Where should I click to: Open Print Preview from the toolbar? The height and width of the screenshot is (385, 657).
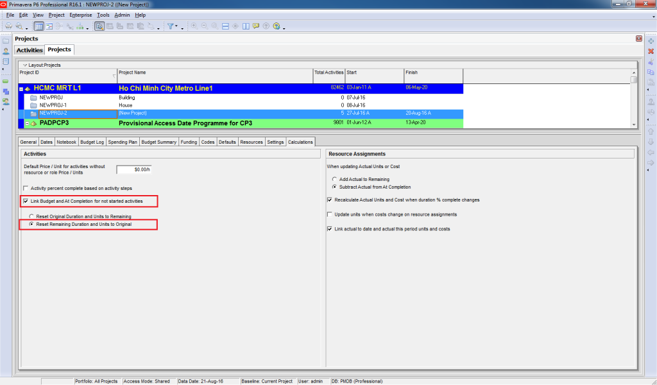click(x=19, y=26)
